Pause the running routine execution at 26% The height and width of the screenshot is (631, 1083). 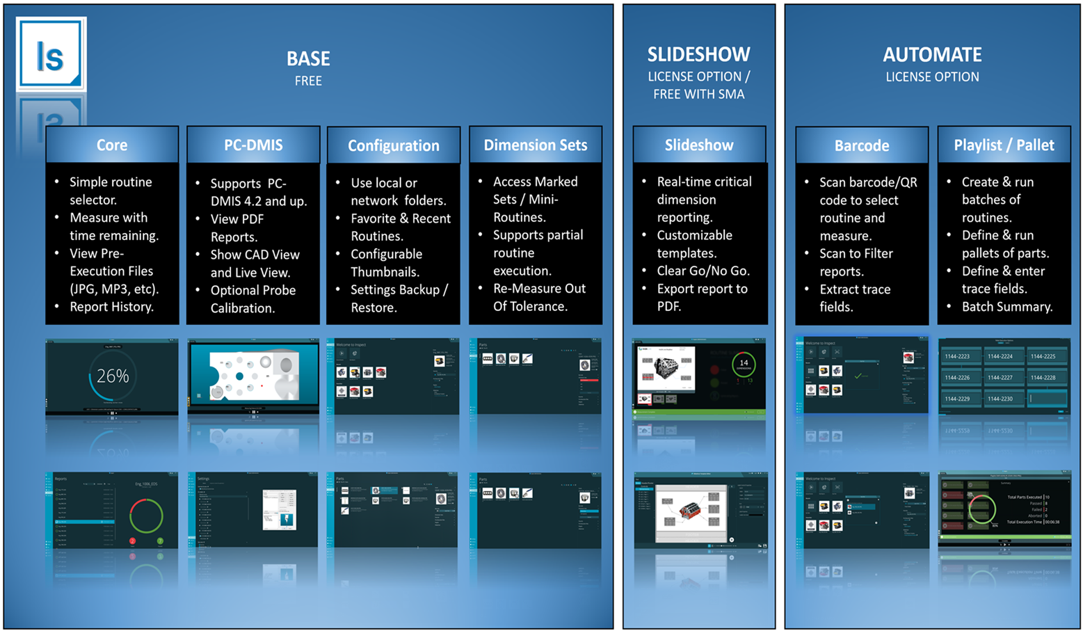click(112, 414)
